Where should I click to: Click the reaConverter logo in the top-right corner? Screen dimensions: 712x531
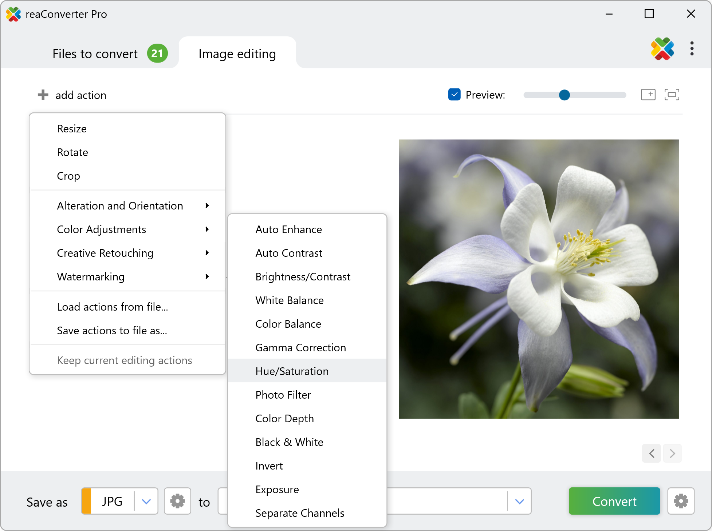pyautogui.click(x=662, y=49)
